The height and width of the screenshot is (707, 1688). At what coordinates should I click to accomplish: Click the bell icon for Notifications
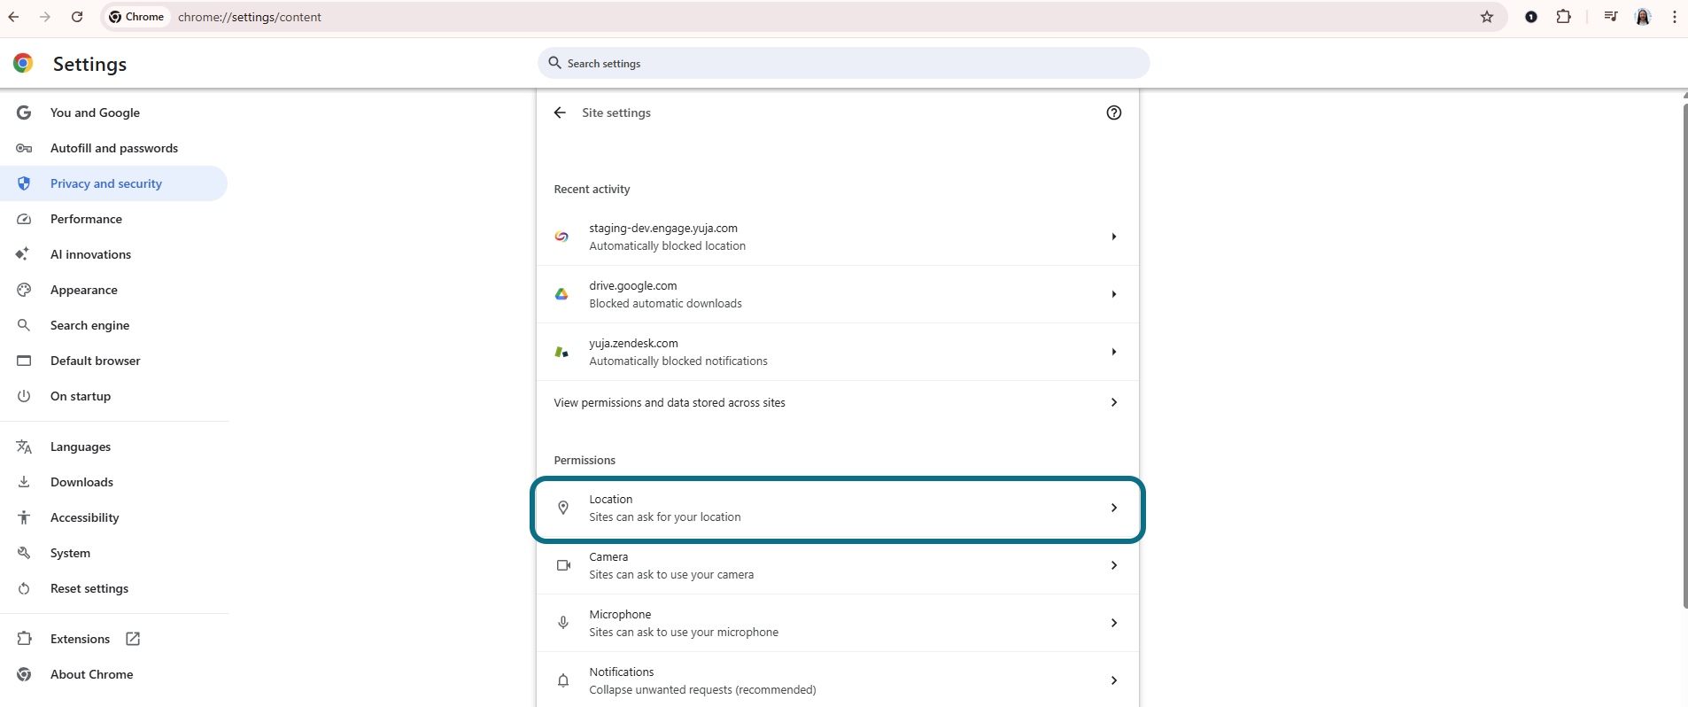563,680
